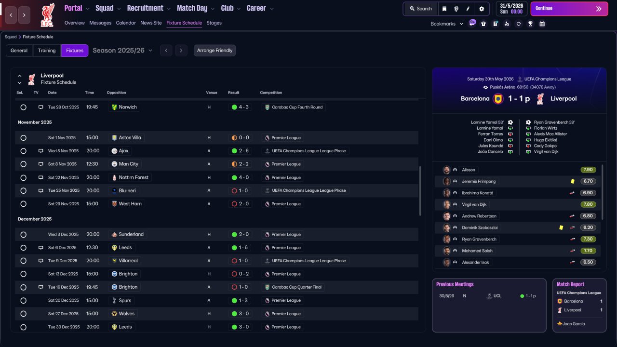Open the Overview sub-tab
617x347 pixels.
(x=74, y=23)
